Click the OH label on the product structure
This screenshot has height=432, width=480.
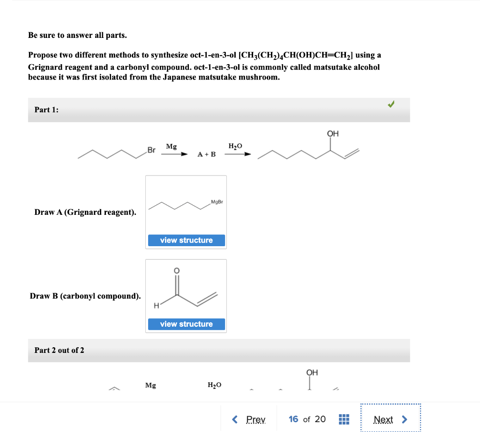[333, 133]
